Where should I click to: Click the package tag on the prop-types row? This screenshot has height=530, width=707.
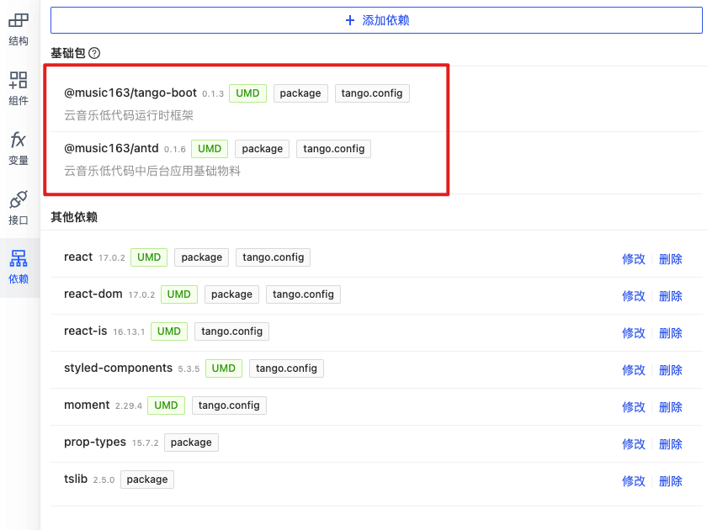(191, 443)
